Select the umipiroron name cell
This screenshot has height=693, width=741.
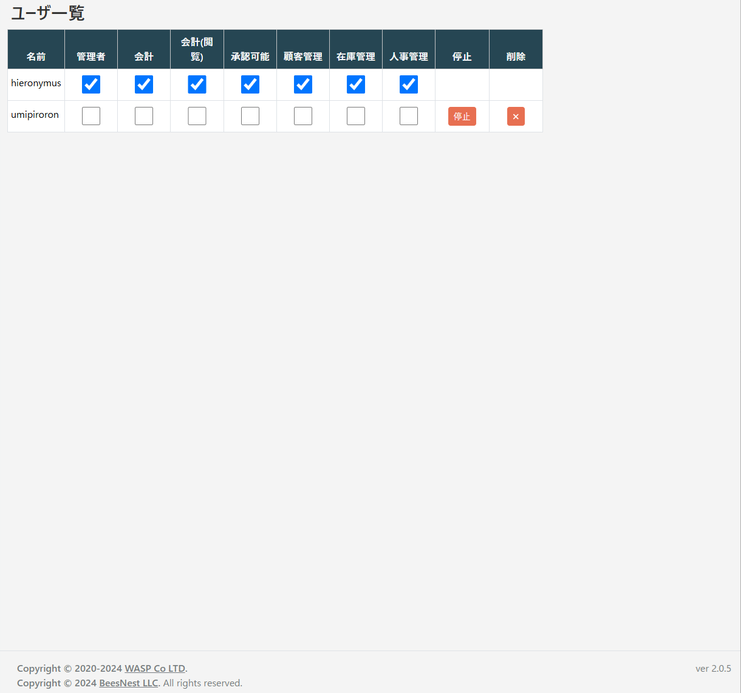pos(35,115)
